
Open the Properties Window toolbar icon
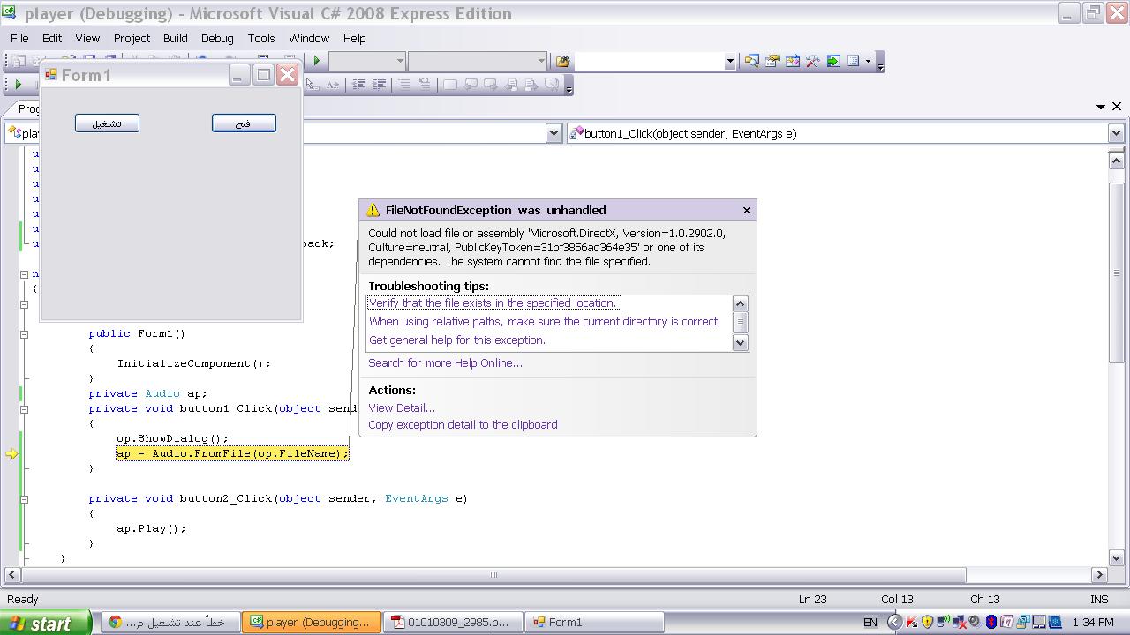(772, 61)
